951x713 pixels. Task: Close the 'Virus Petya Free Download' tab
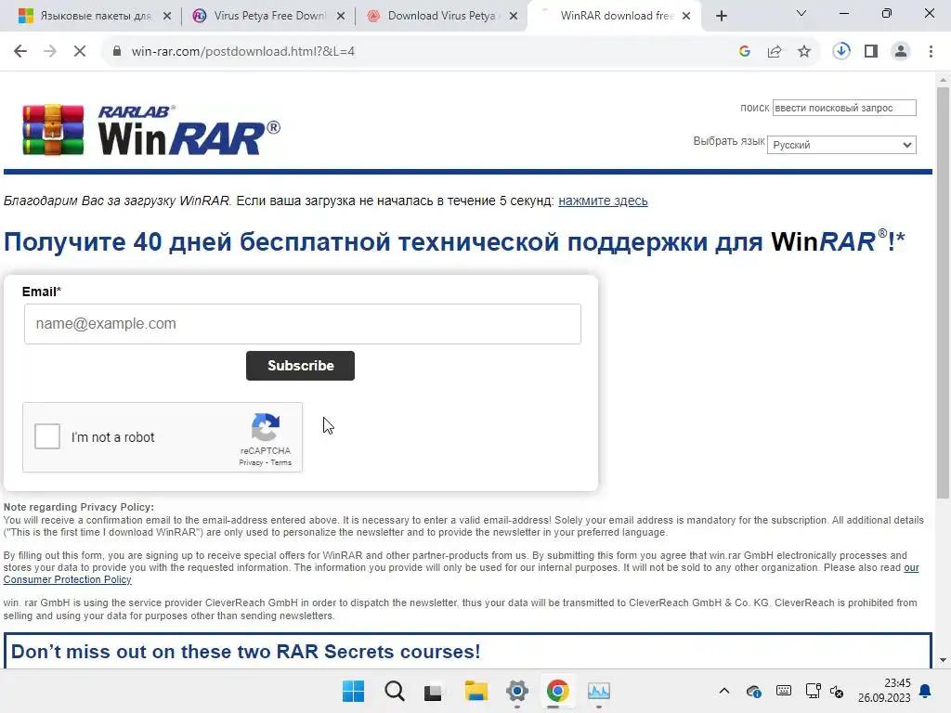[341, 17]
